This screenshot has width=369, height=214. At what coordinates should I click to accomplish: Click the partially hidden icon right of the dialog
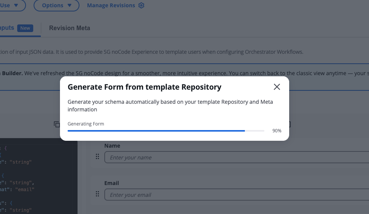click(x=290, y=124)
